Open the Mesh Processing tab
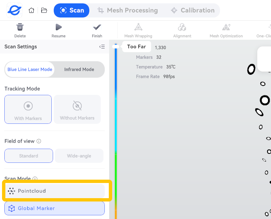Image resolution: width=271 pixels, height=219 pixels. point(128,10)
